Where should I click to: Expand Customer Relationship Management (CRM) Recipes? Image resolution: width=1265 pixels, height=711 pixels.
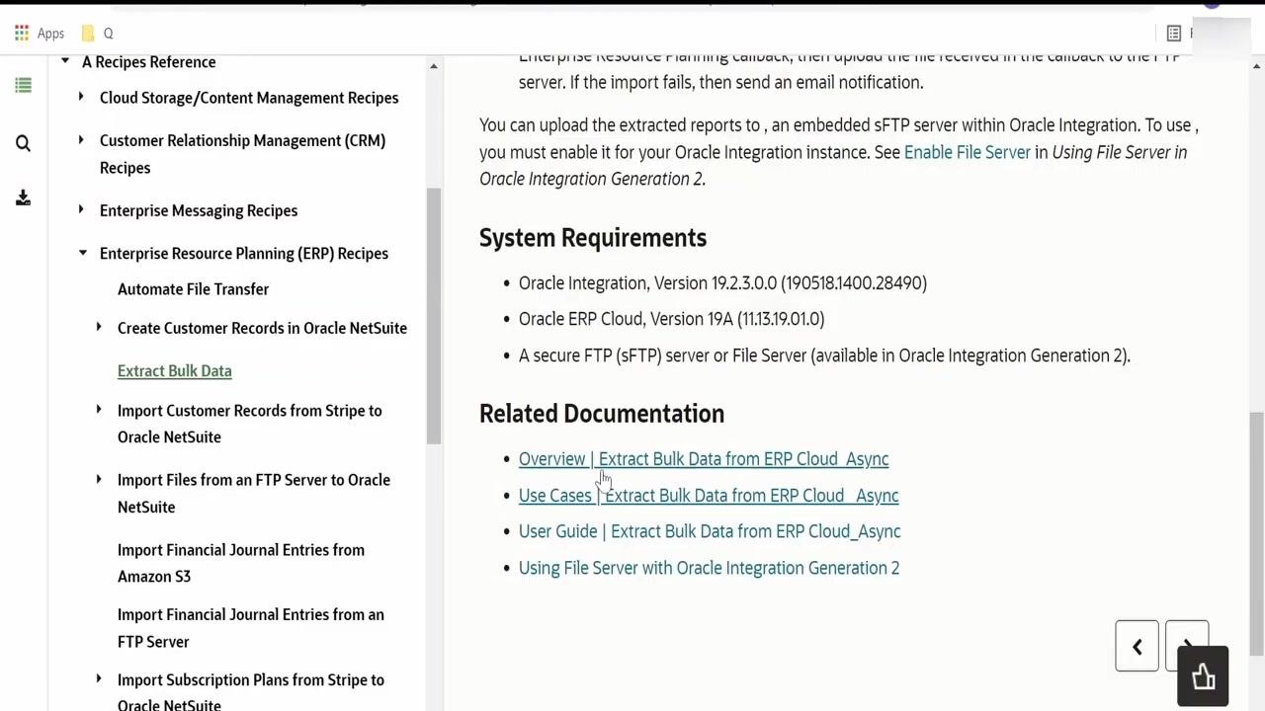tap(81, 140)
